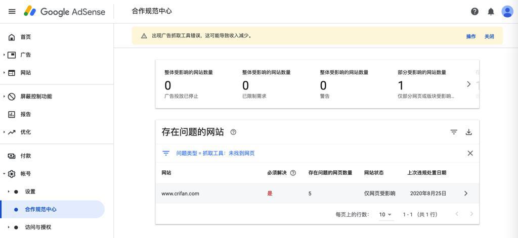This screenshot has width=518, height=238.
Task: Click 操作 link in warning banner
Action: click(471, 36)
